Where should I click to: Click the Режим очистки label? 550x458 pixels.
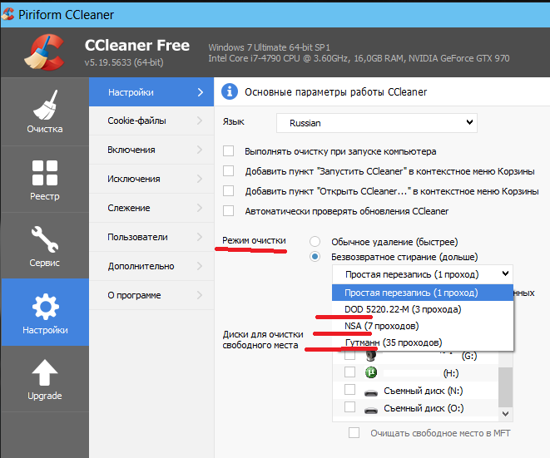(x=254, y=240)
